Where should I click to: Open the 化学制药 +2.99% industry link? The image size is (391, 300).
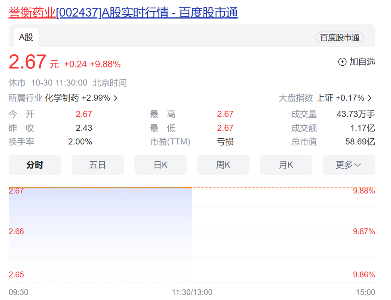point(77,98)
